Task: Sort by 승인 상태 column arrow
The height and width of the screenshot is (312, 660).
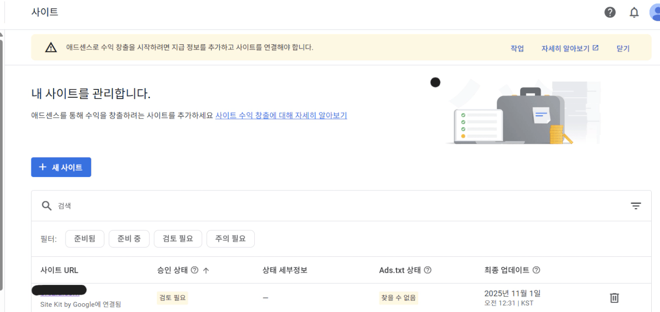Action: (x=205, y=270)
